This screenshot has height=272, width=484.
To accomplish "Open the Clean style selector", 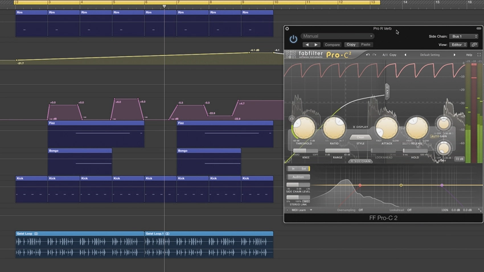I will tap(360, 137).
